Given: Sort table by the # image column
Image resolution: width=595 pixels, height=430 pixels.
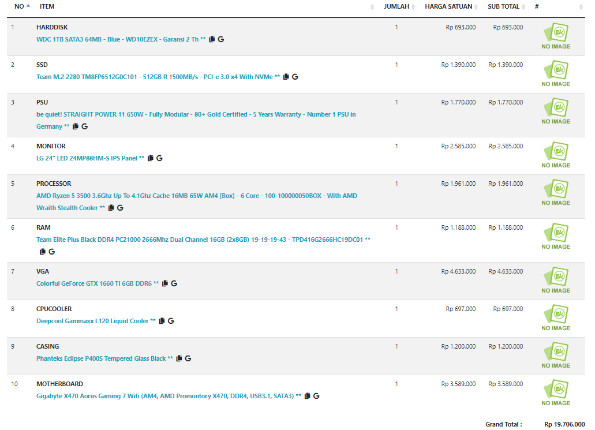Looking at the screenshot, I should 559,6.
